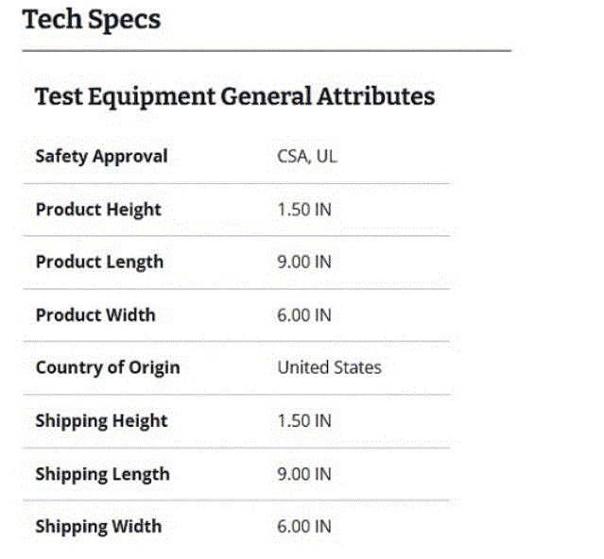Image resolution: width=604 pixels, height=559 pixels.
Task: Click the Product Width value 6.00 IN
Action: point(303,314)
